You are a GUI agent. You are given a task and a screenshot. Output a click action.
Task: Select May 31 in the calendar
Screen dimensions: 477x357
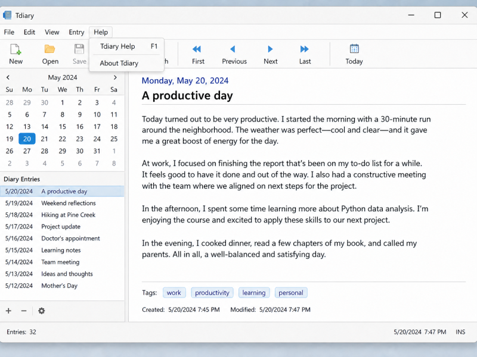pos(97,151)
